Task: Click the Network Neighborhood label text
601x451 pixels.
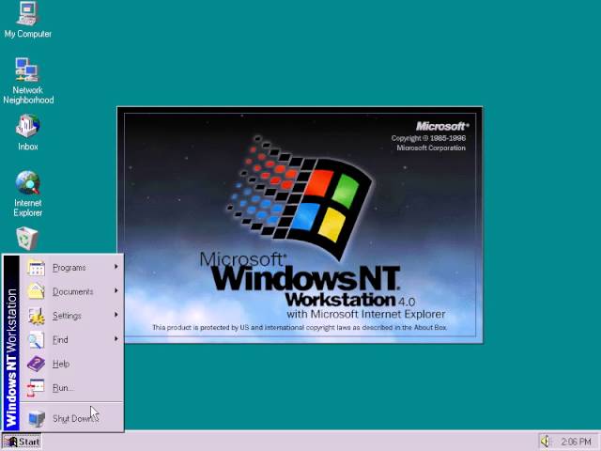Action: 28,95
